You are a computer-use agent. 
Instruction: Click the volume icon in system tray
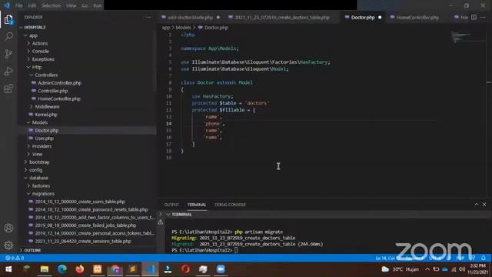(x=461, y=269)
